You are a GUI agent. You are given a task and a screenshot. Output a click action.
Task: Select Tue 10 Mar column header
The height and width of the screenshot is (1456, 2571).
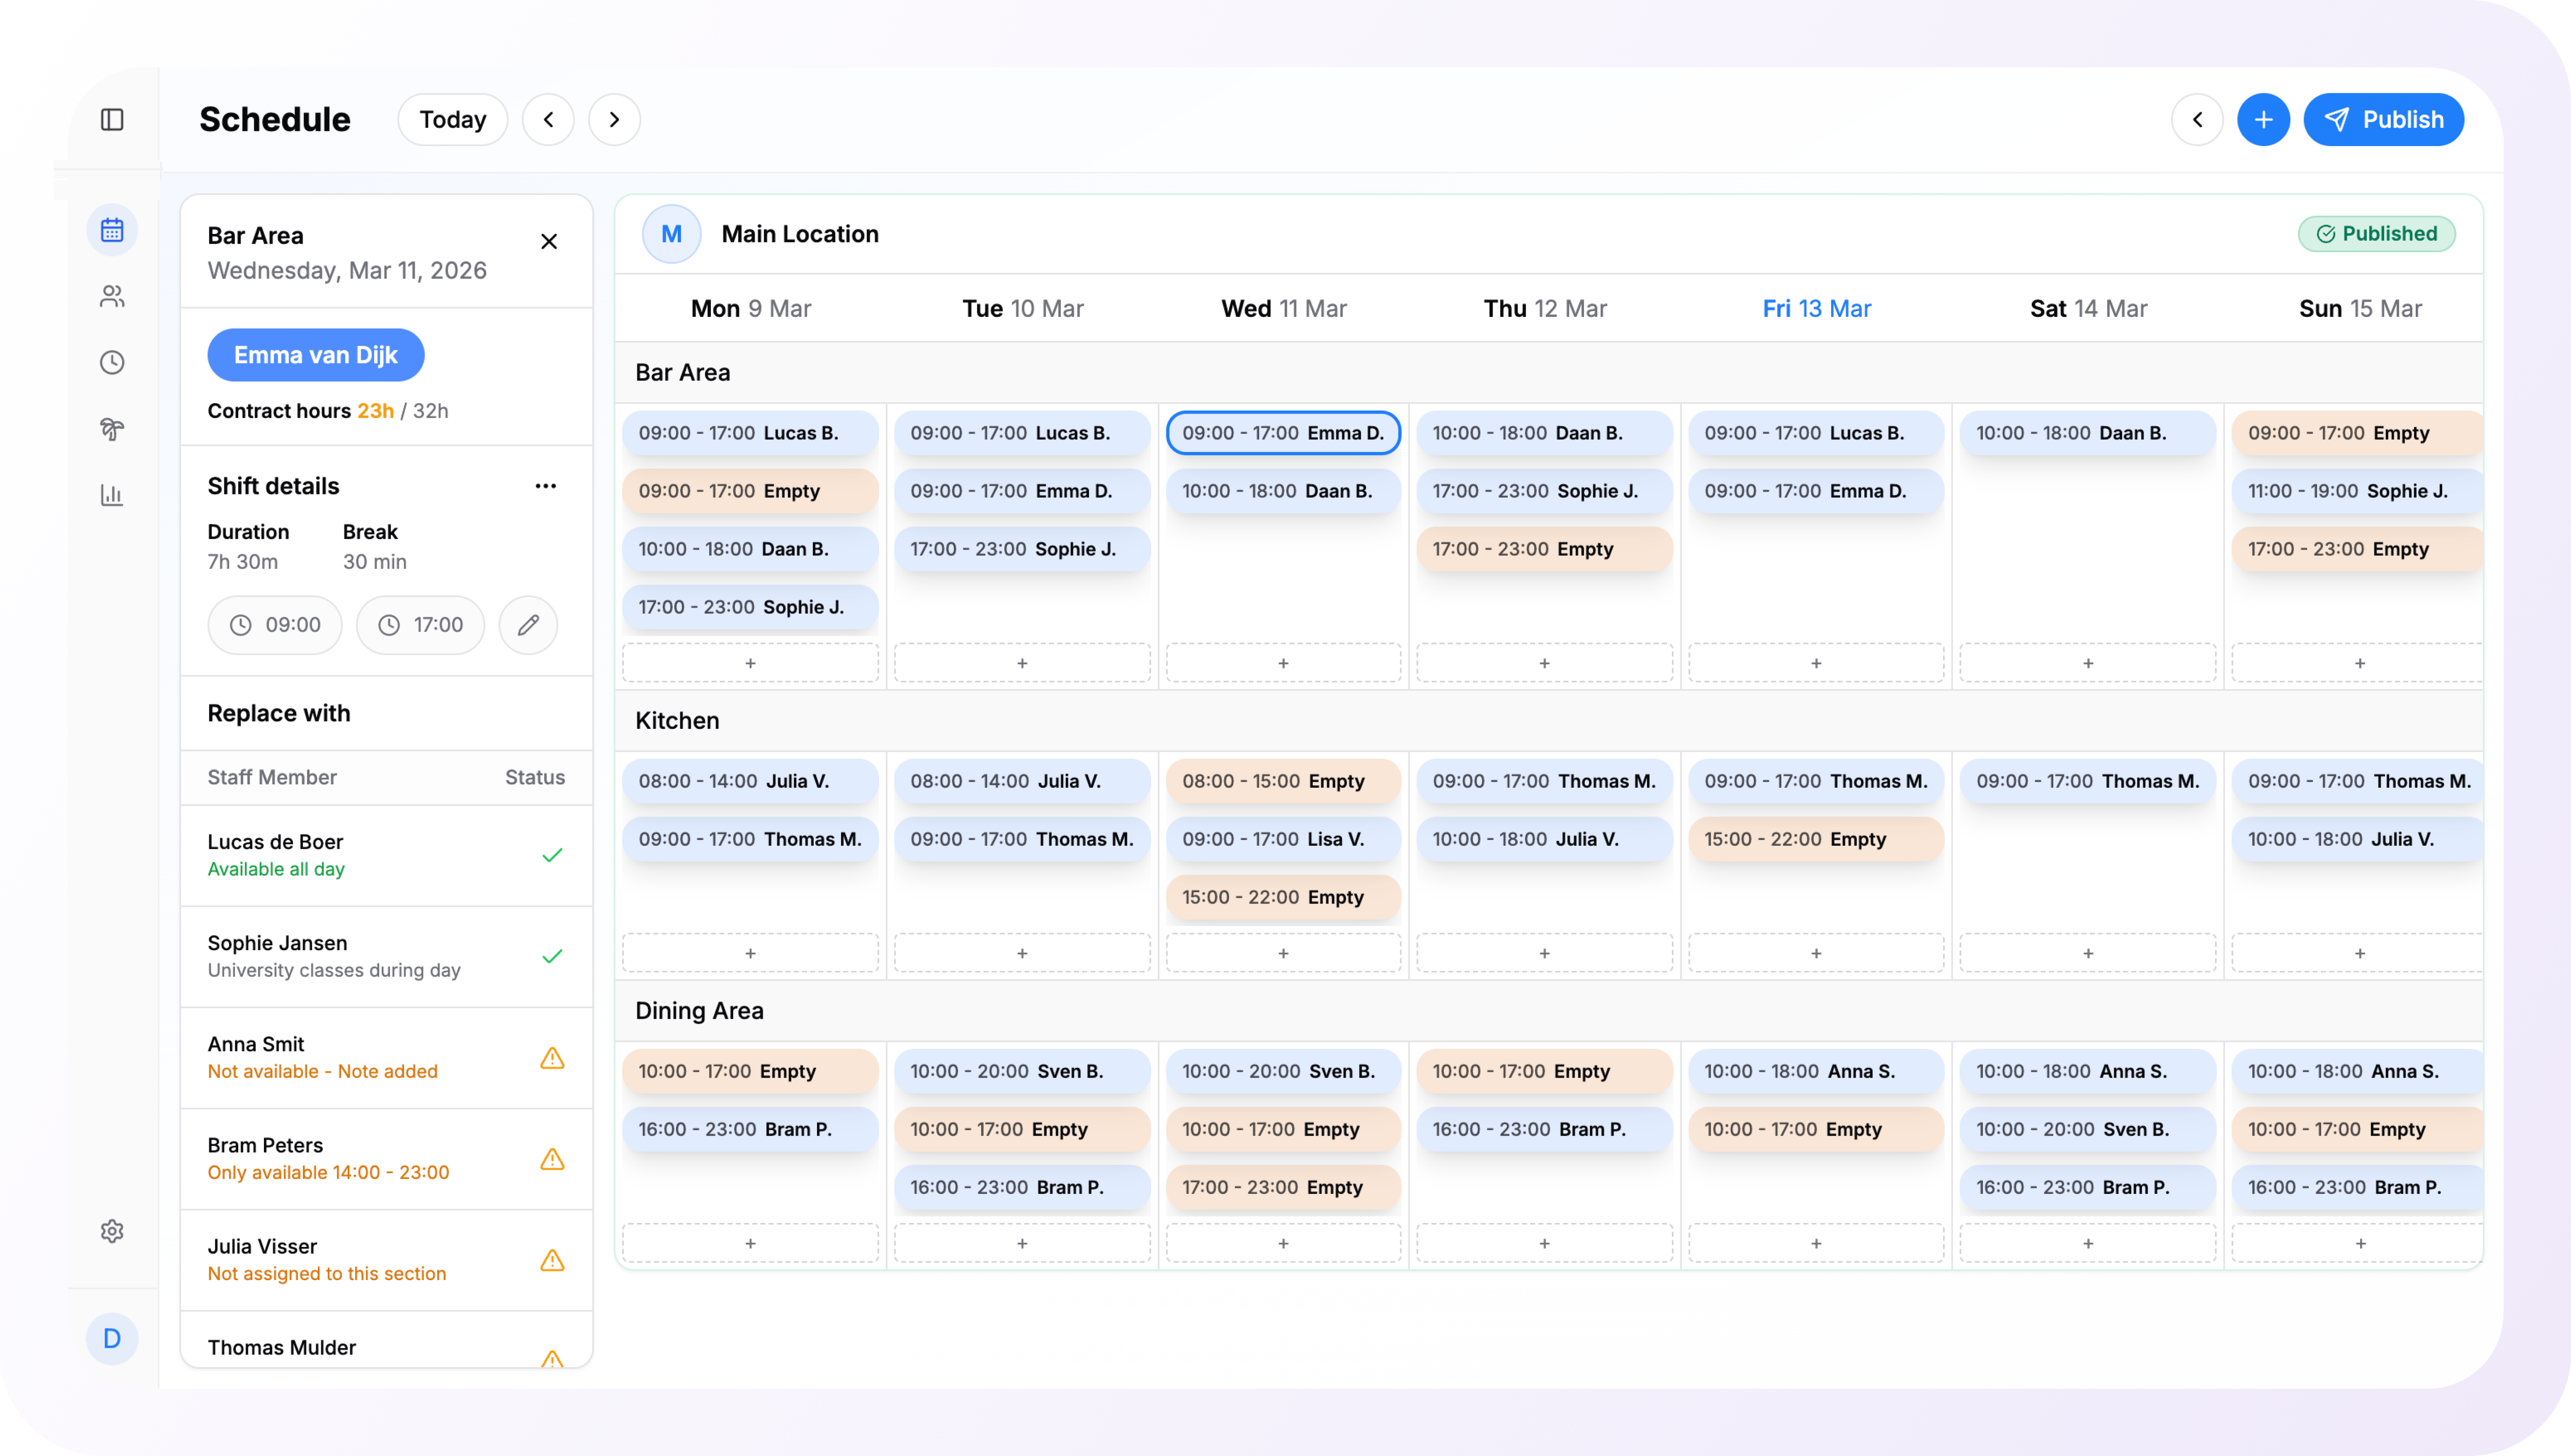[x=1022, y=309]
